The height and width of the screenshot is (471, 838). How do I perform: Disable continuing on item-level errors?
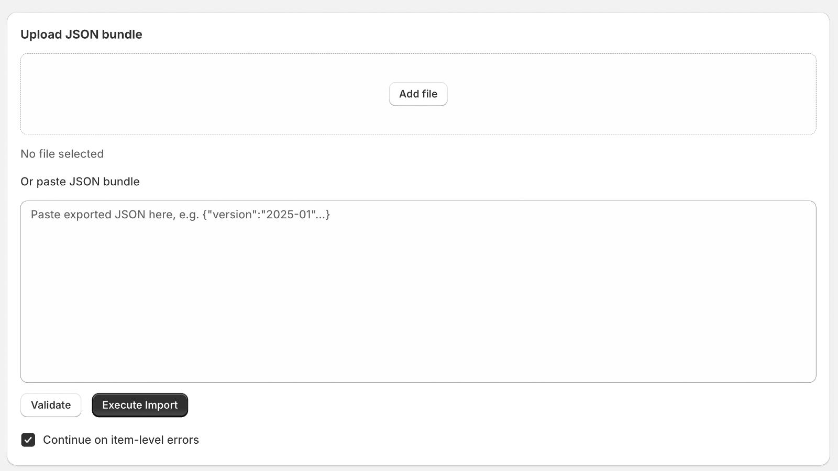click(28, 440)
